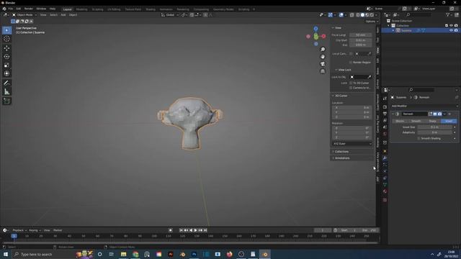The image size is (461, 259).
Task: Switch perspective/orthographic grid icon
Action: pyautogui.click(x=323, y=71)
